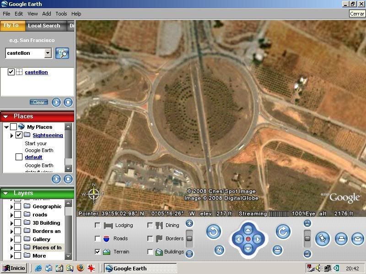Click the tilt slider handle

tap(307, 238)
